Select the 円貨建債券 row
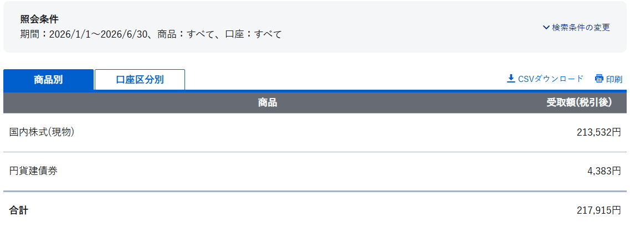The width and height of the screenshot is (630, 227). pos(315,172)
